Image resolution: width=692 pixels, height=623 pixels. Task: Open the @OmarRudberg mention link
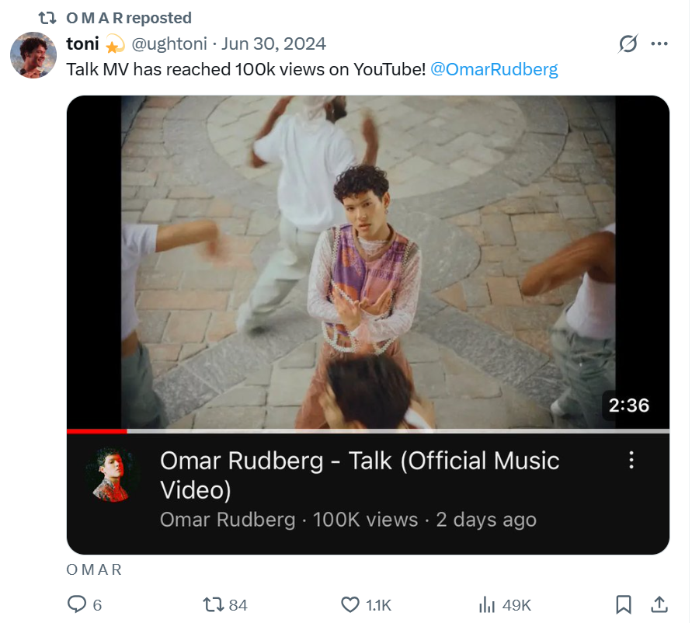tap(494, 69)
